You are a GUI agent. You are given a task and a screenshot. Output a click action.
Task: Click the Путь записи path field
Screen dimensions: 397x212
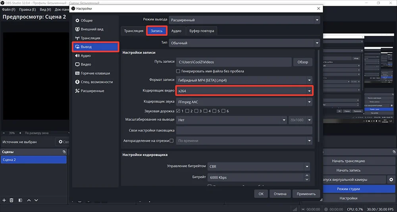tap(234, 62)
